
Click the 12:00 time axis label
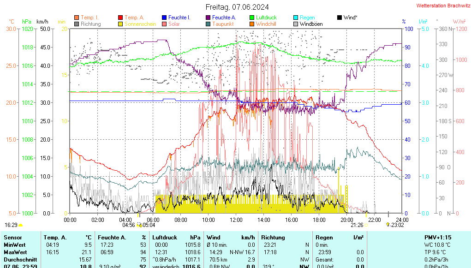[x=236, y=220]
